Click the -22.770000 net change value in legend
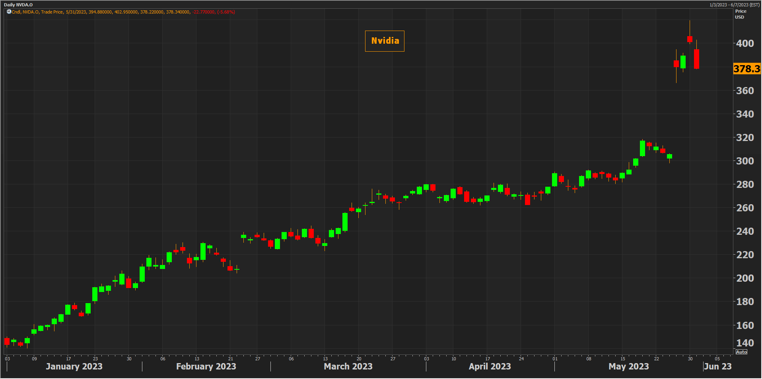Image resolution: width=762 pixels, height=379 pixels. 203,12
